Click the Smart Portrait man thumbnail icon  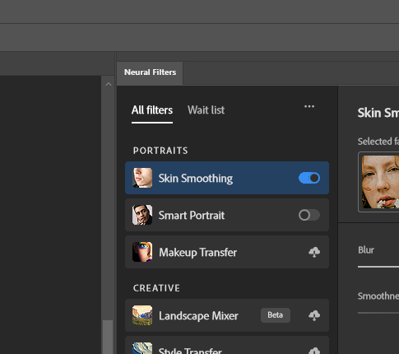click(x=142, y=215)
